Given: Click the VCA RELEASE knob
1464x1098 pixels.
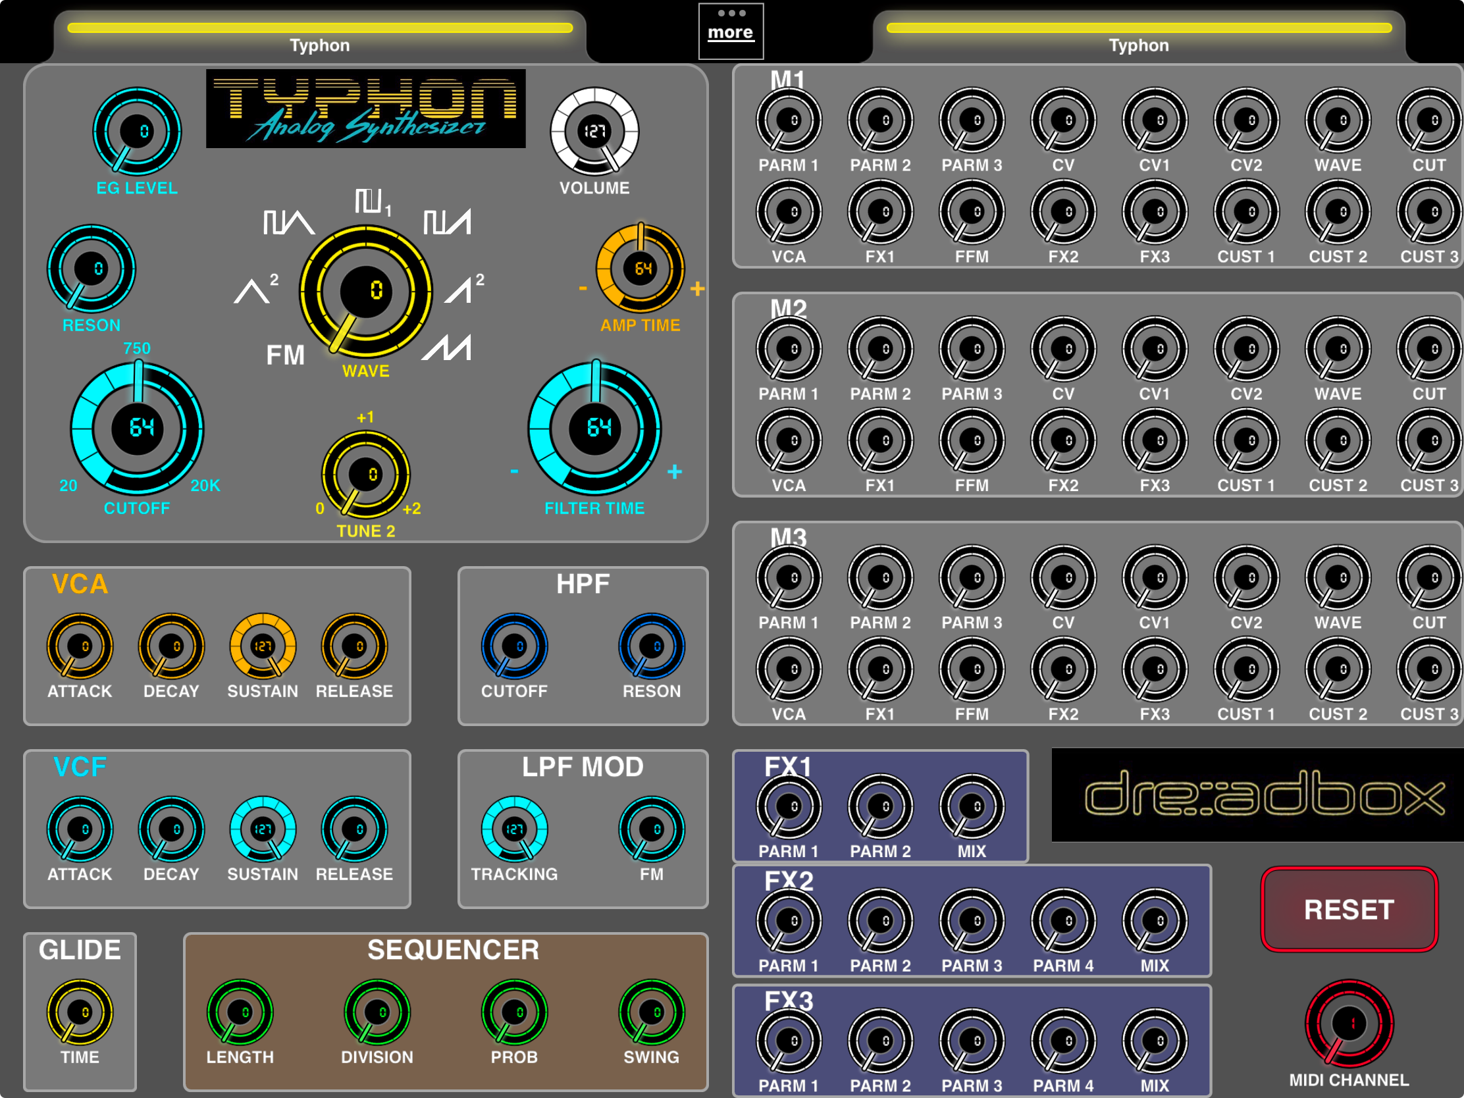Looking at the screenshot, I should (355, 646).
